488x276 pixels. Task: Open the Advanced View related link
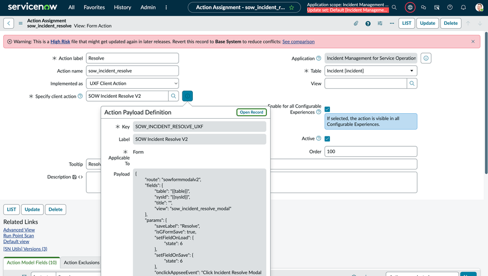(19, 230)
